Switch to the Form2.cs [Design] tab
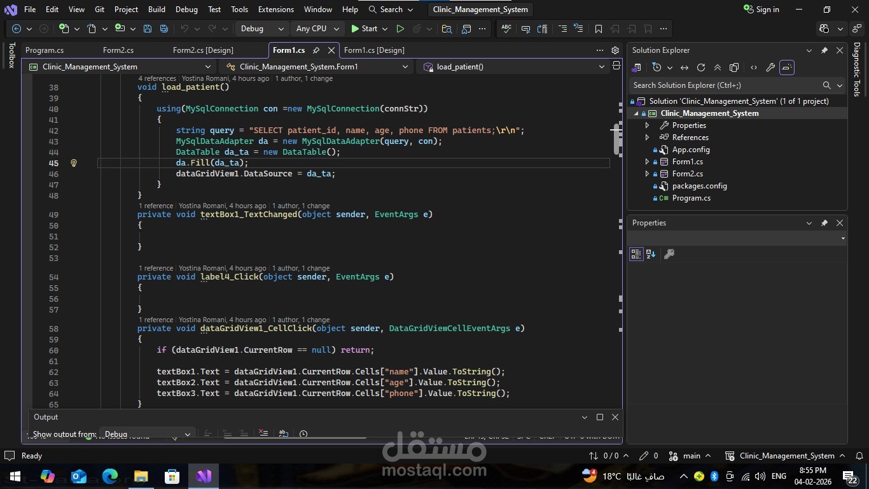 [x=203, y=50]
